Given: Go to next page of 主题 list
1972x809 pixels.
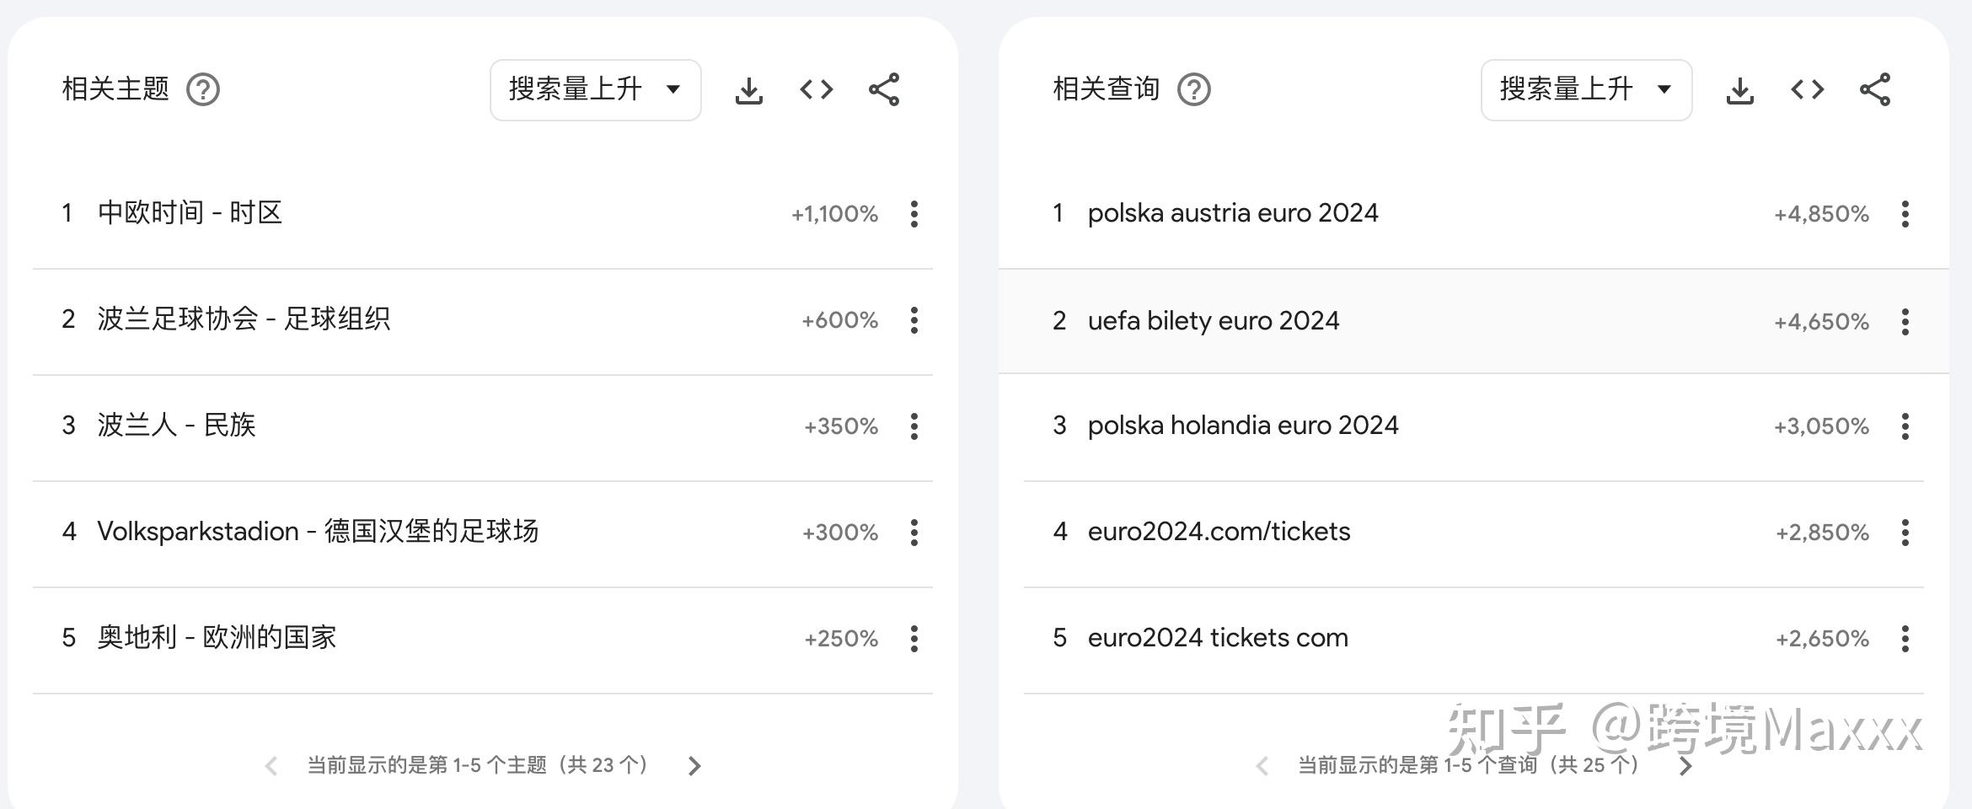Looking at the screenshot, I should (695, 765).
